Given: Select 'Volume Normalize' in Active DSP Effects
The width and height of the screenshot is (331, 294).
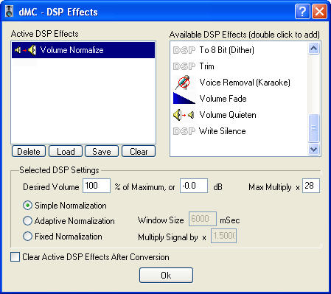Looking at the screenshot, I should click(83, 50).
